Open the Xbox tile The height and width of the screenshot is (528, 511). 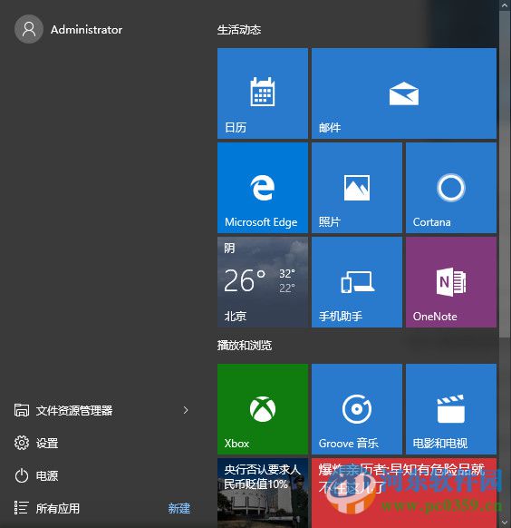click(263, 409)
